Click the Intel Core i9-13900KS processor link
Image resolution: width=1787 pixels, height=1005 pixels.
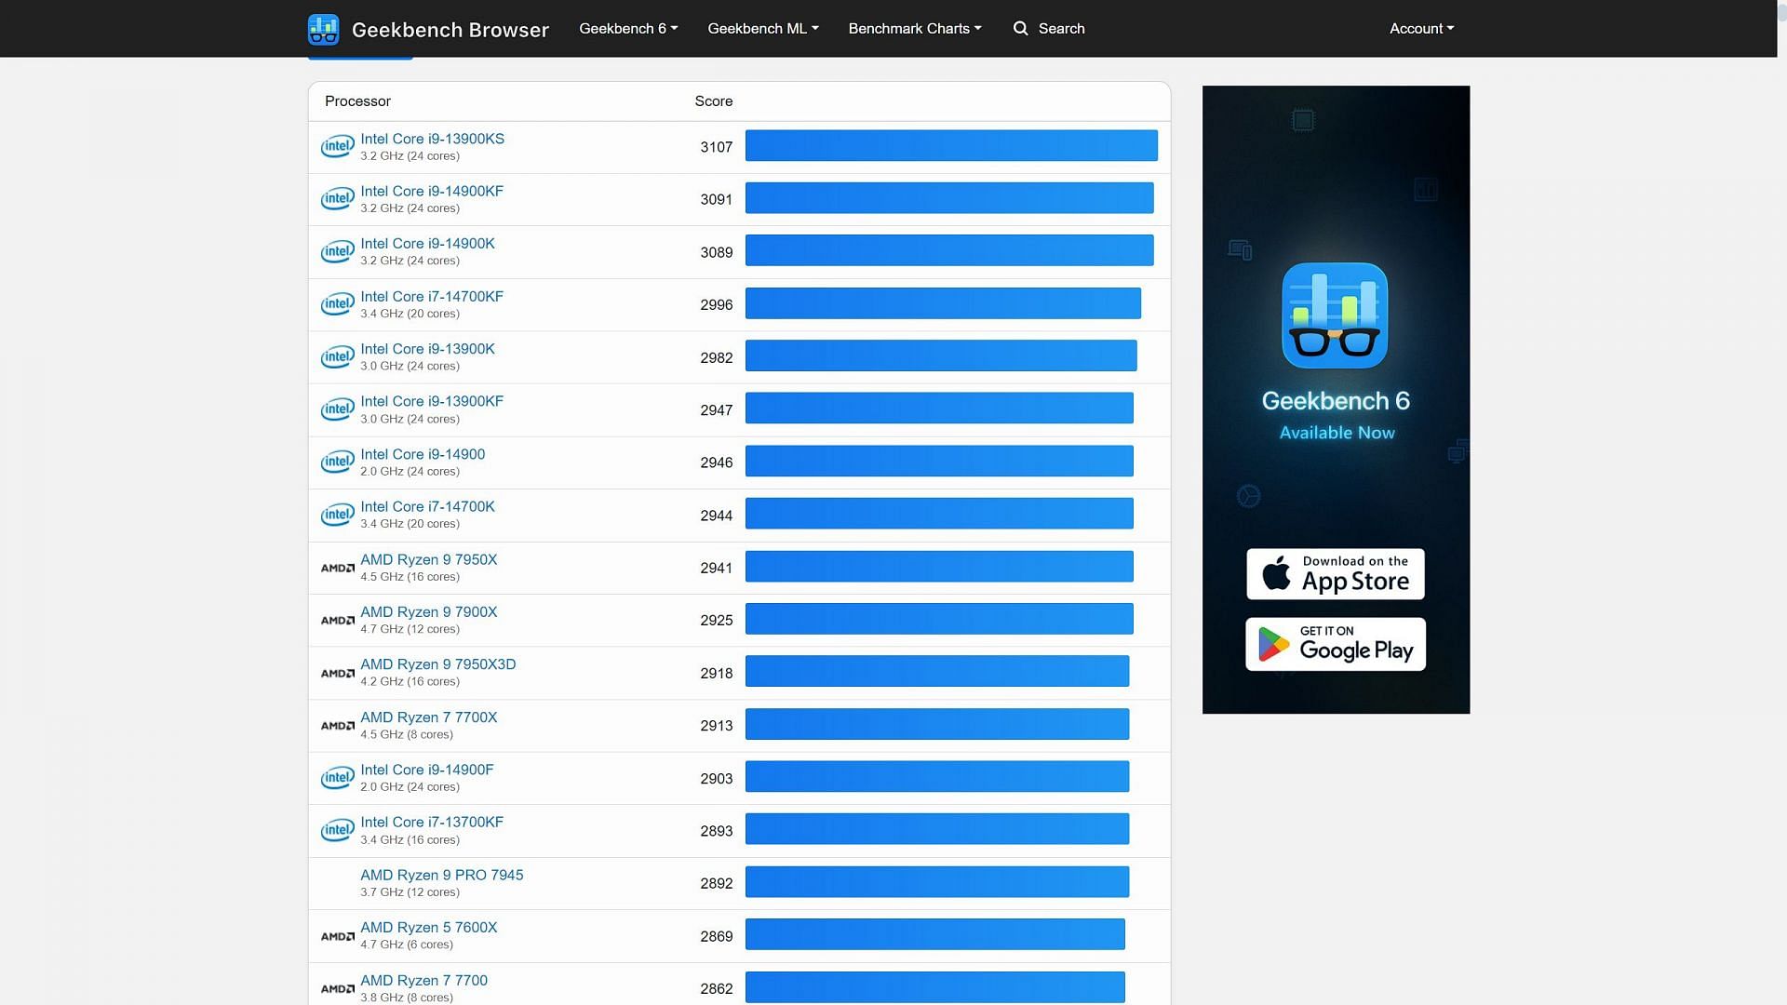click(x=432, y=138)
